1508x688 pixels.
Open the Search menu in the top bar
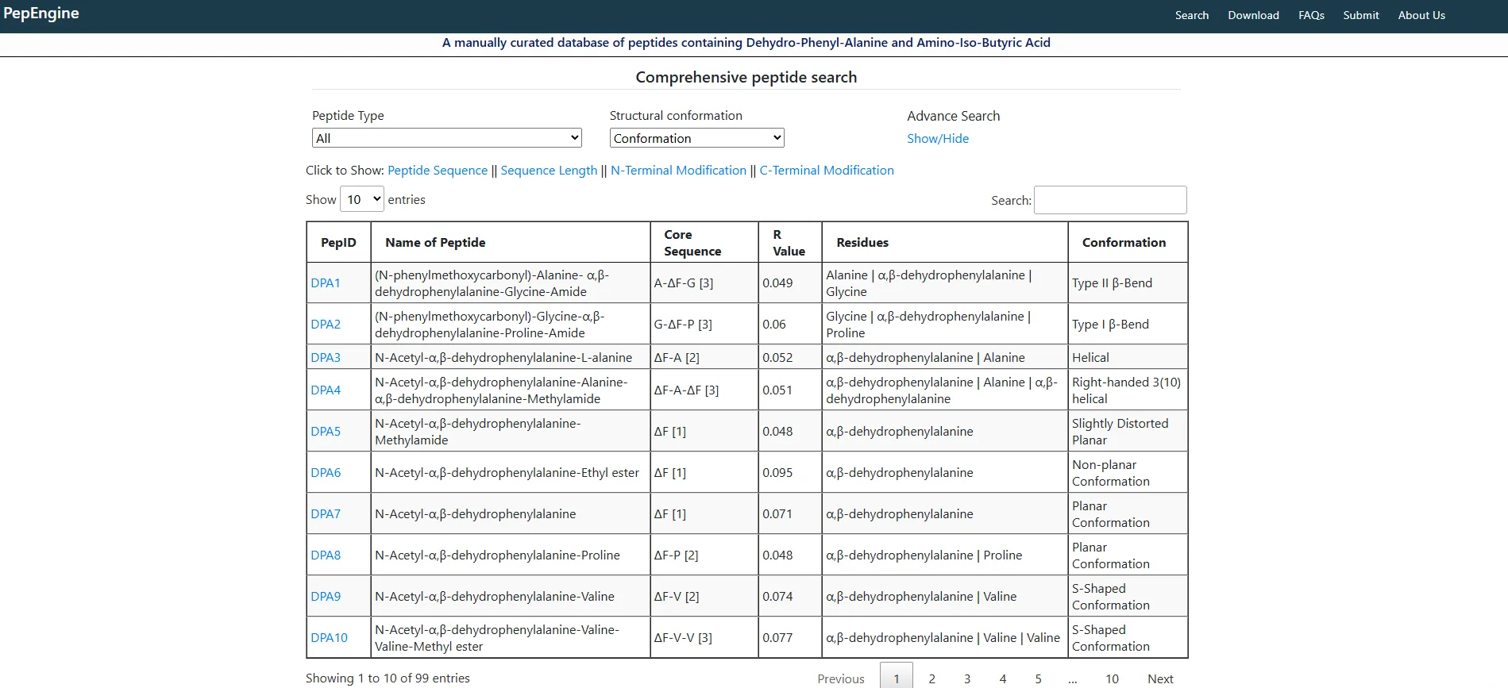point(1192,15)
